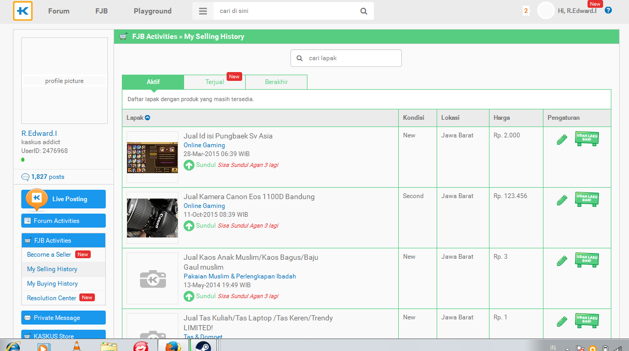The width and height of the screenshot is (629, 351).
Task: Click the user avatar circle in header
Action: click(546, 10)
